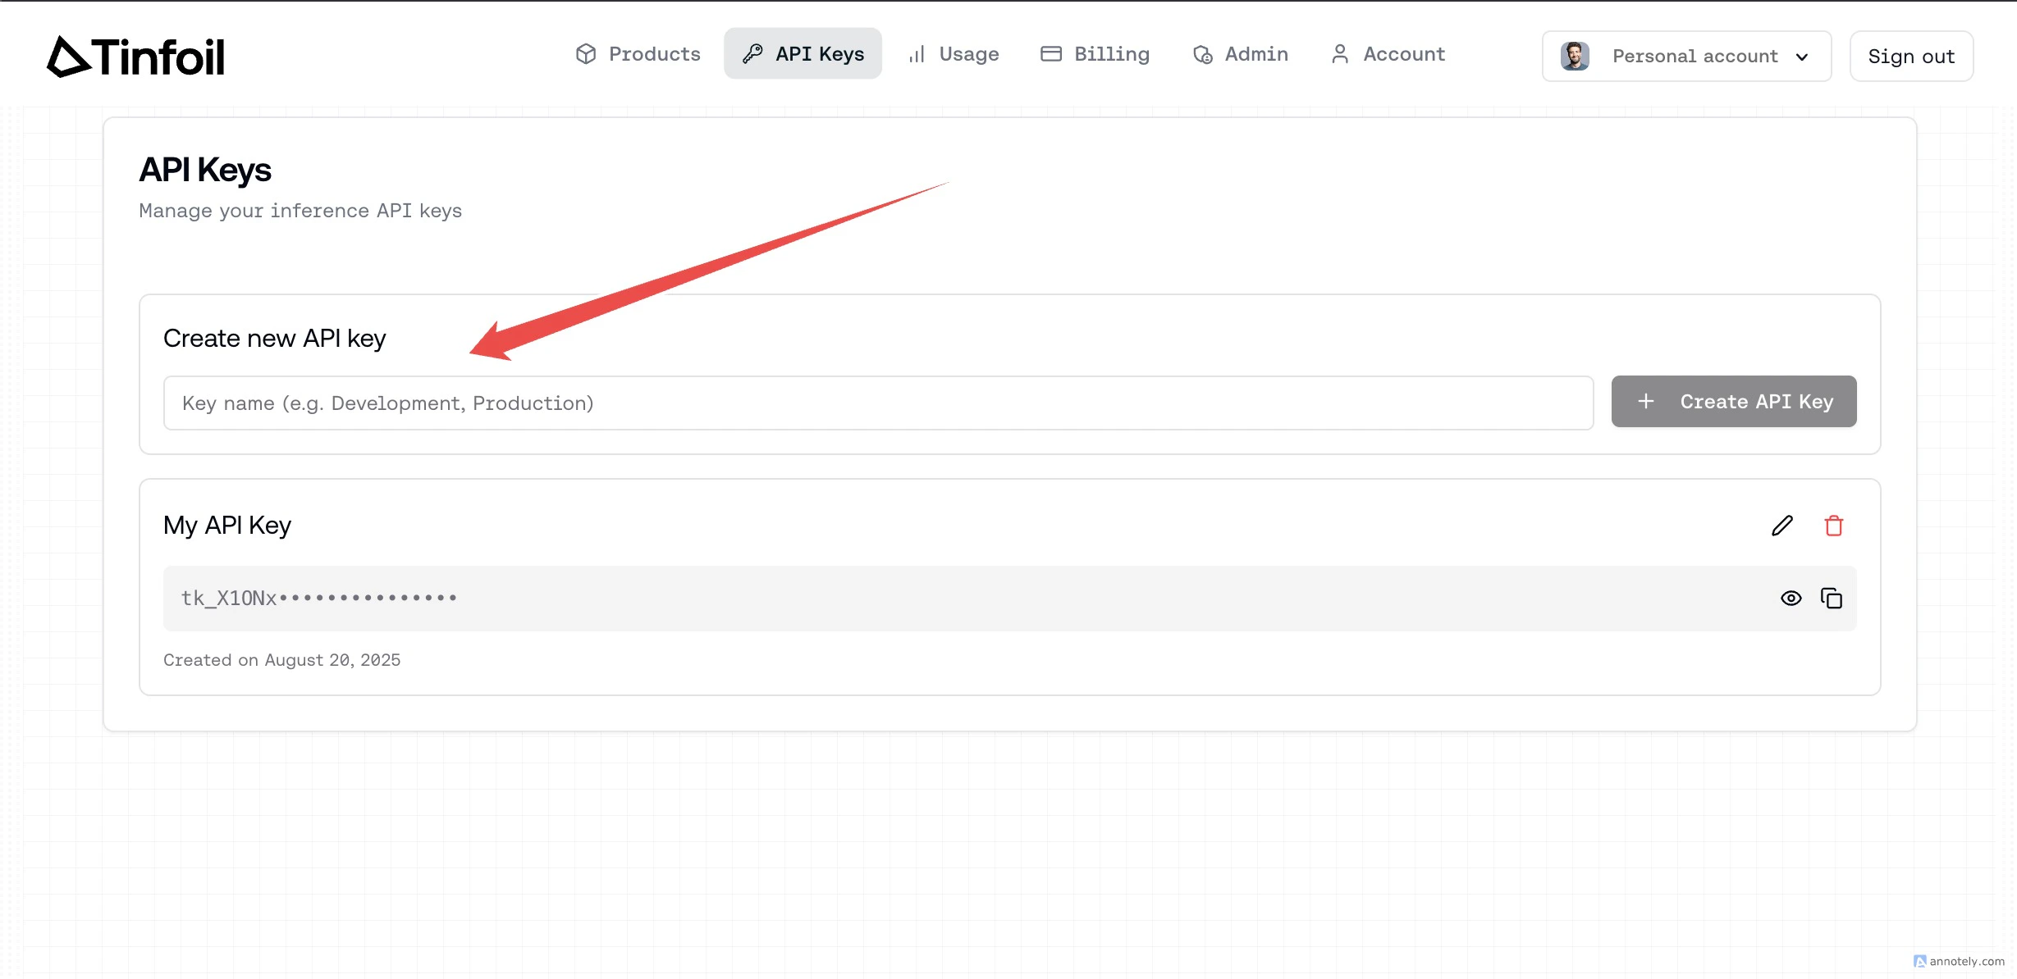Click the API Keys key icon
This screenshot has height=979, width=2017.
tap(752, 52)
